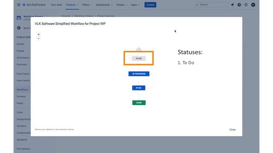273x153 pixels.
Task: Select the IN PROGRESS status node
Action: [139, 74]
